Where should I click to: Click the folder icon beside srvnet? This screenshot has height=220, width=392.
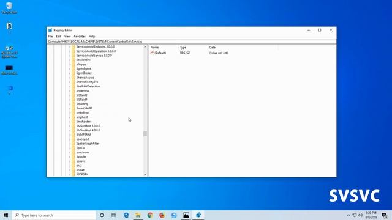coord(73,170)
